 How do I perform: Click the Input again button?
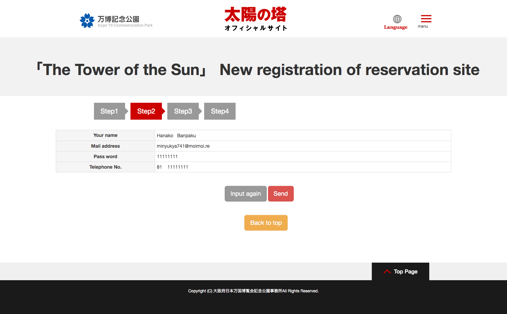[246, 194]
